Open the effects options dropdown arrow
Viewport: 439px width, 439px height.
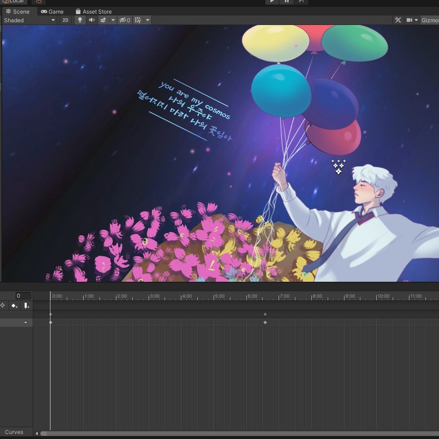pyautogui.click(x=113, y=20)
